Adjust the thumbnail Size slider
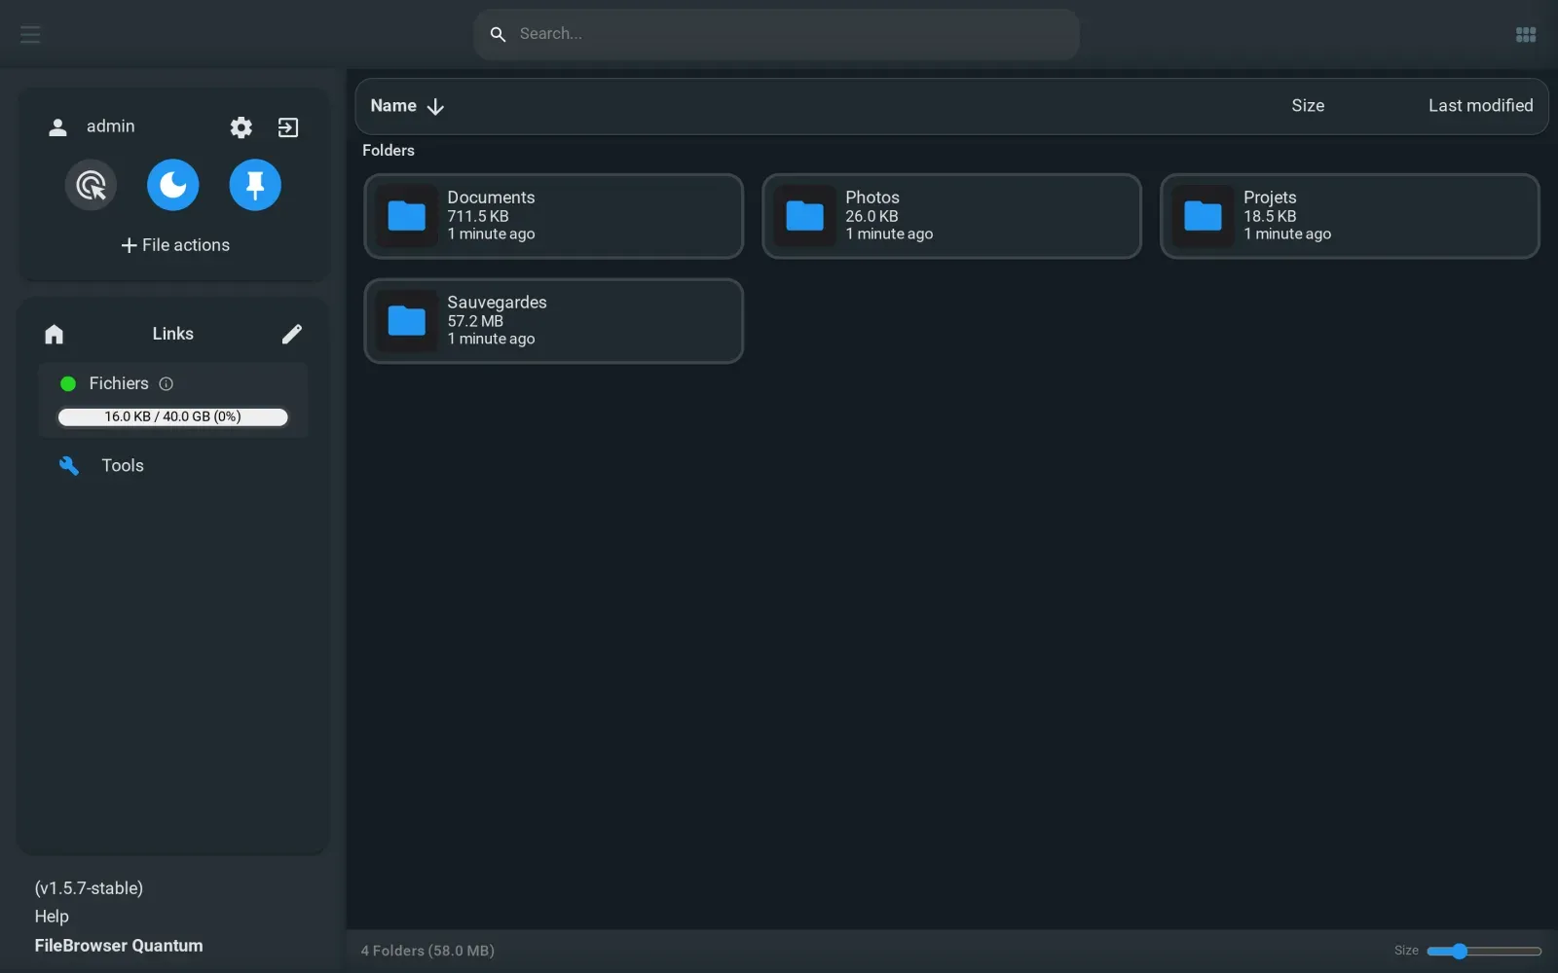 (1484, 952)
